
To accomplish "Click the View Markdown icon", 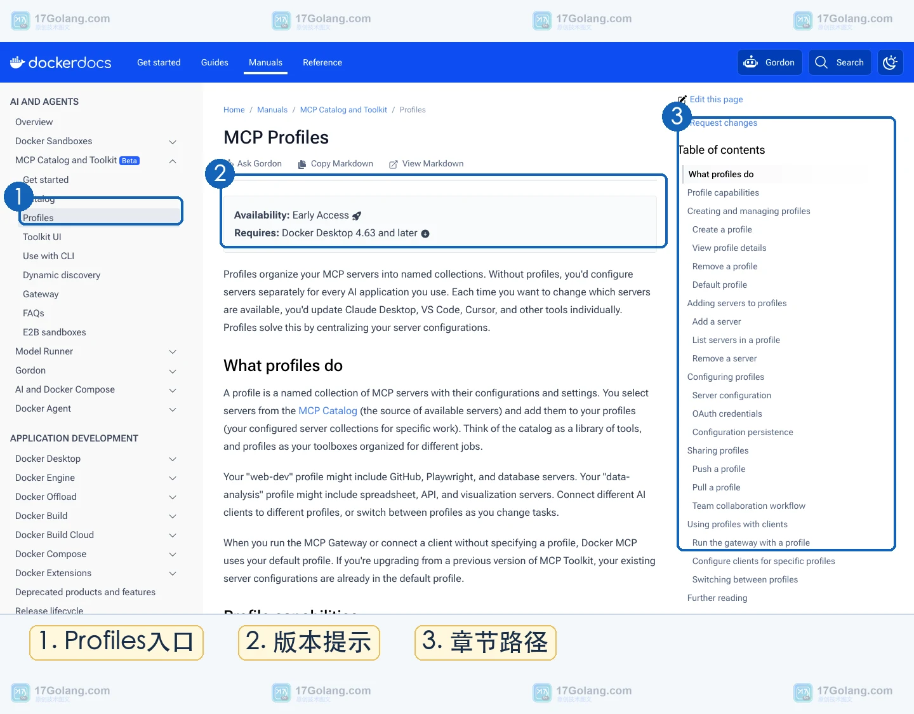I will coord(394,164).
